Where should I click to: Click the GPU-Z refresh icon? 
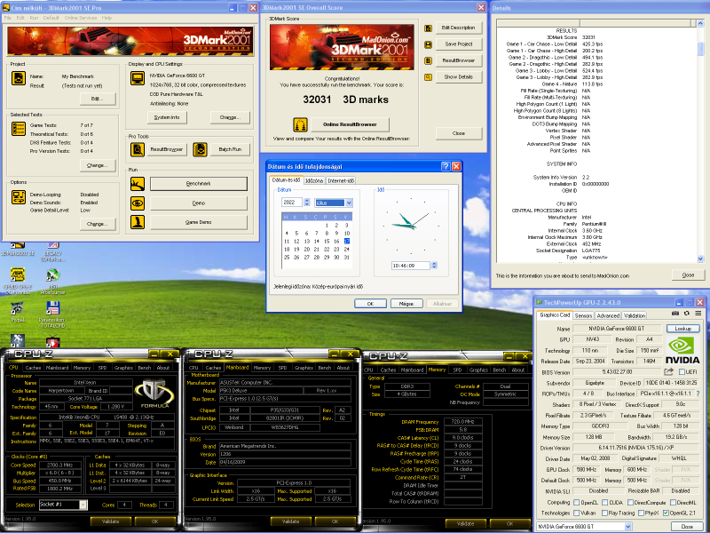pyautogui.click(x=687, y=314)
